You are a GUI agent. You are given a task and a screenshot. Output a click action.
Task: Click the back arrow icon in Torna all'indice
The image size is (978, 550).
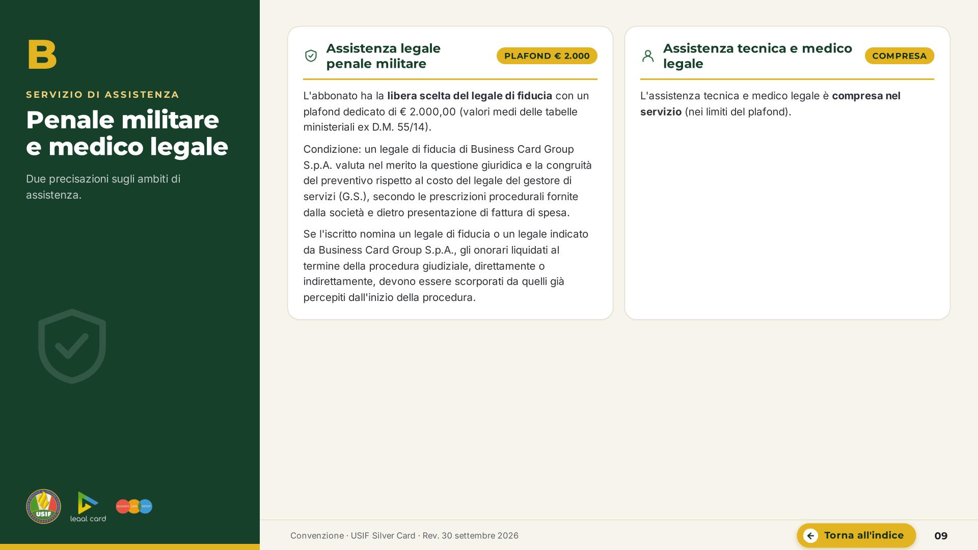[810, 536]
